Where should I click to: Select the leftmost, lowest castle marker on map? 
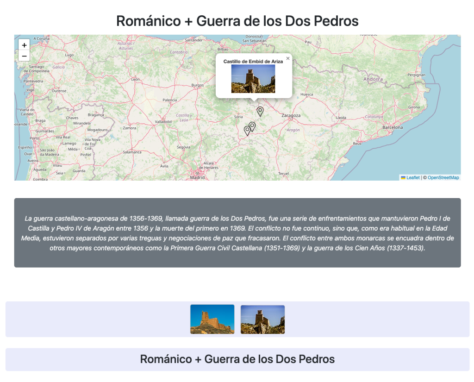pos(247,130)
